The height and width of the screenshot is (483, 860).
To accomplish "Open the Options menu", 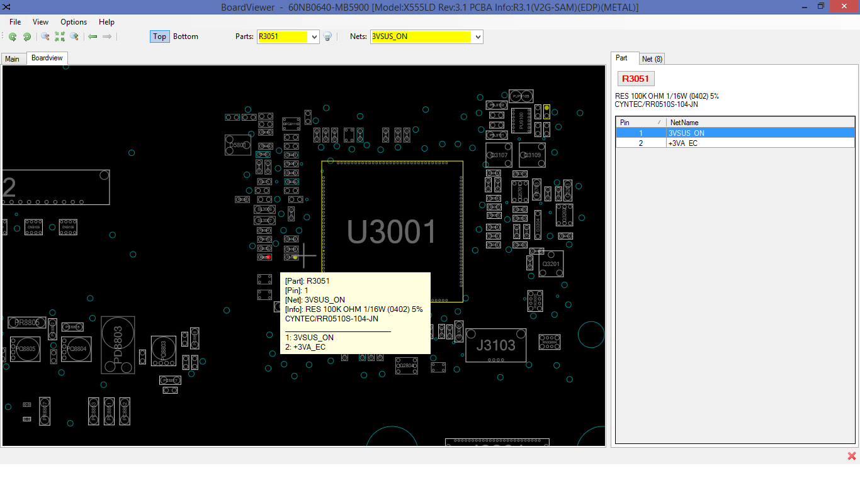I will 74,22.
